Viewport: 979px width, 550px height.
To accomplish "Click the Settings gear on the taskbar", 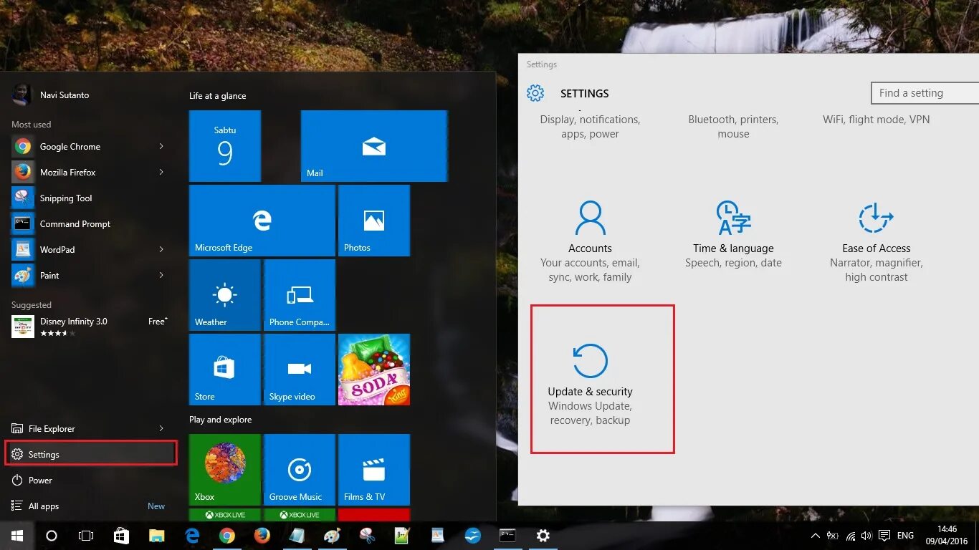I will [x=543, y=536].
